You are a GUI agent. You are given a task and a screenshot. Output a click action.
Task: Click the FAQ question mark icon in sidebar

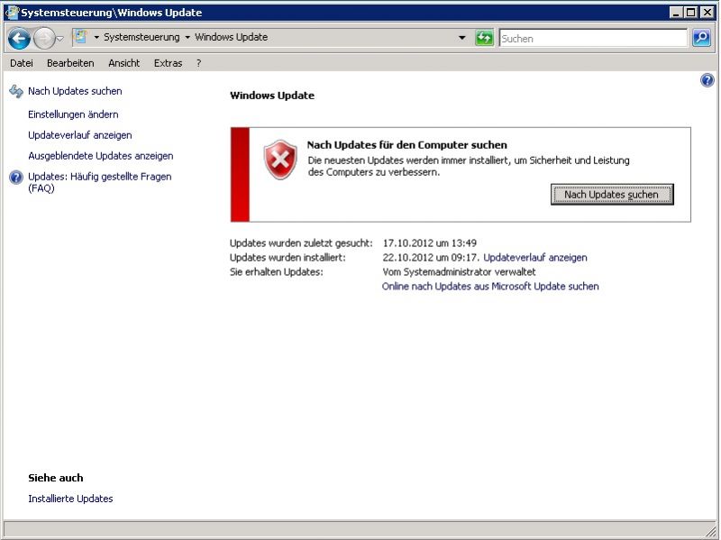[x=15, y=178]
